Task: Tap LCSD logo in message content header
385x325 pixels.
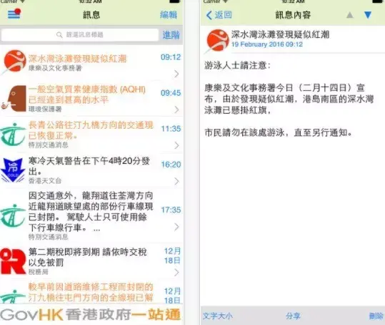Action: (x=217, y=40)
